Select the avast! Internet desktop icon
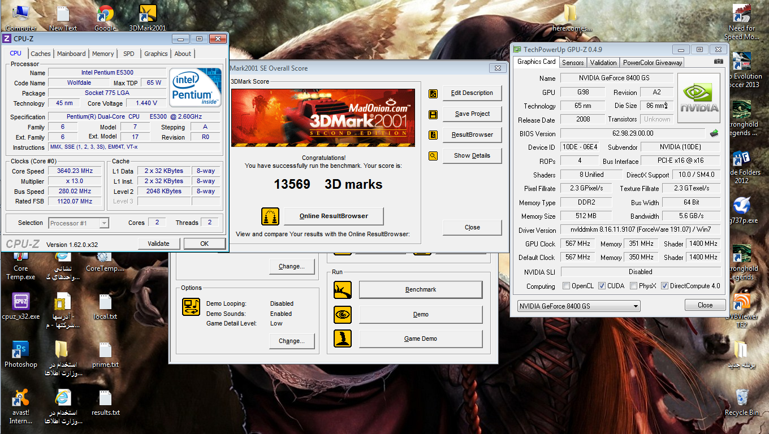This screenshot has height=434, width=769. pyautogui.click(x=21, y=407)
